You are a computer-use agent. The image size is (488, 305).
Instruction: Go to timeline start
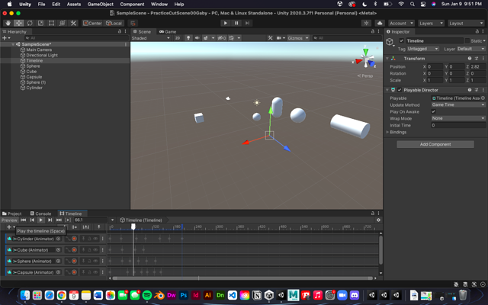[24, 220]
